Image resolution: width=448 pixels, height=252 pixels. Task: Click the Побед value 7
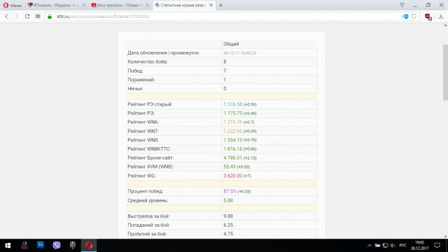[225, 71]
